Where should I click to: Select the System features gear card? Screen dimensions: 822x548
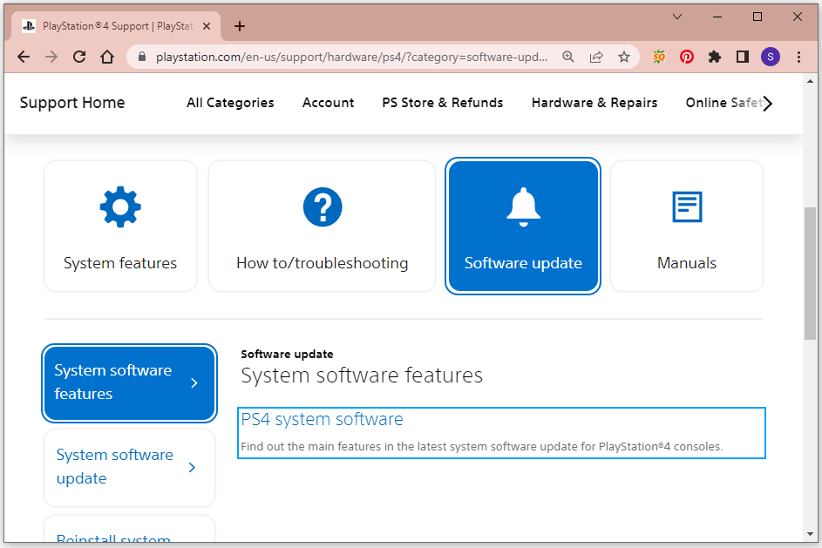coord(120,226)
